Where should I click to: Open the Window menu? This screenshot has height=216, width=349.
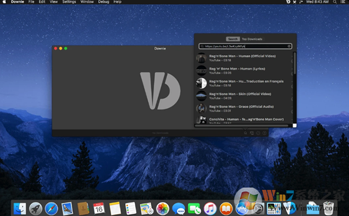[87, 2]
